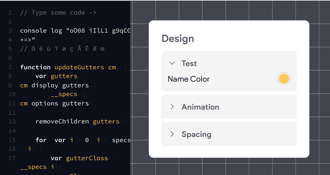Click the console keyword on line 3

click(34, 30)
